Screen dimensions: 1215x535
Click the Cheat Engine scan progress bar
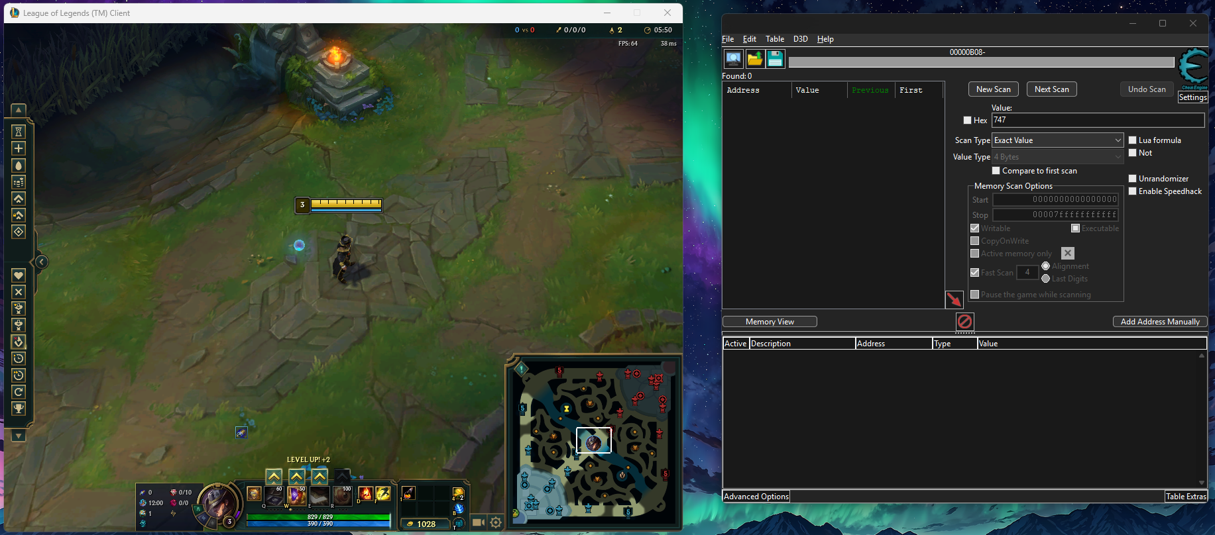pos(981,62)
